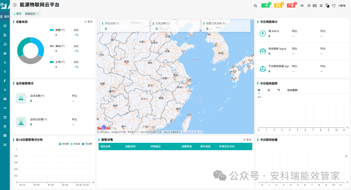Click the 项目名称 column header
Image resolution: width=351 pixels, height=190 pixels.
pyautogui.click(x=105, y=146)
